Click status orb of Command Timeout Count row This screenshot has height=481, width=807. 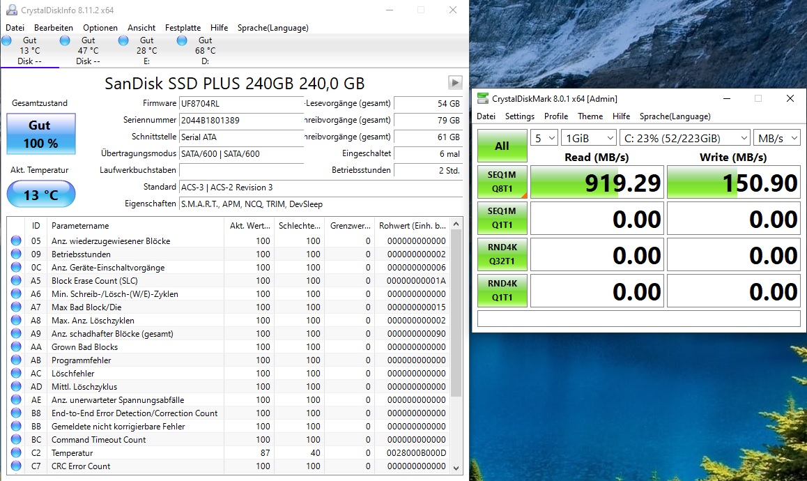click(16, 439)
